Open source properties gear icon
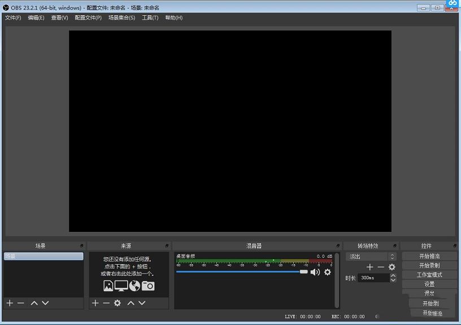Screen dimensions: 461x325 coord(117,303)
